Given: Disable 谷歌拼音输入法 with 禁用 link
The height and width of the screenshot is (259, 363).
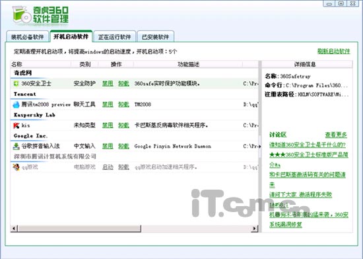Looking at the screenshot, I should tap(108, 146).
